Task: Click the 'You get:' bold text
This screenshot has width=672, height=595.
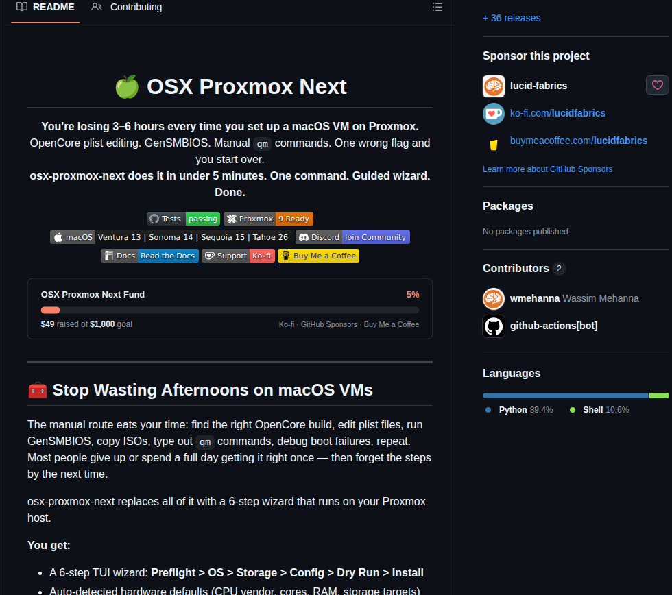Action: (49, 546)
